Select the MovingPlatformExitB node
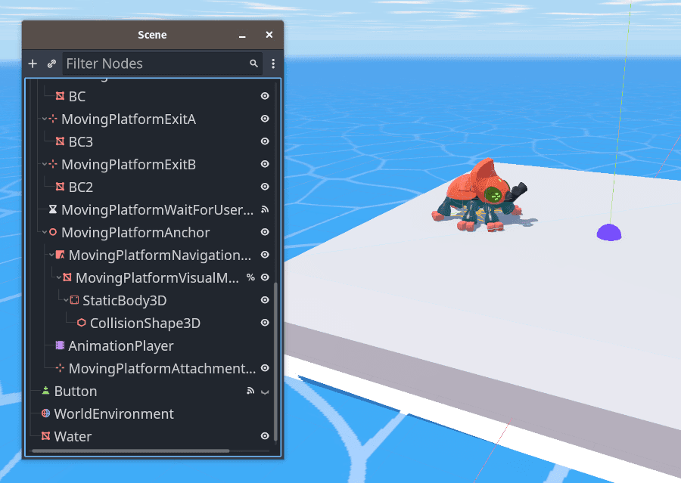 click(x=128, y=164)
